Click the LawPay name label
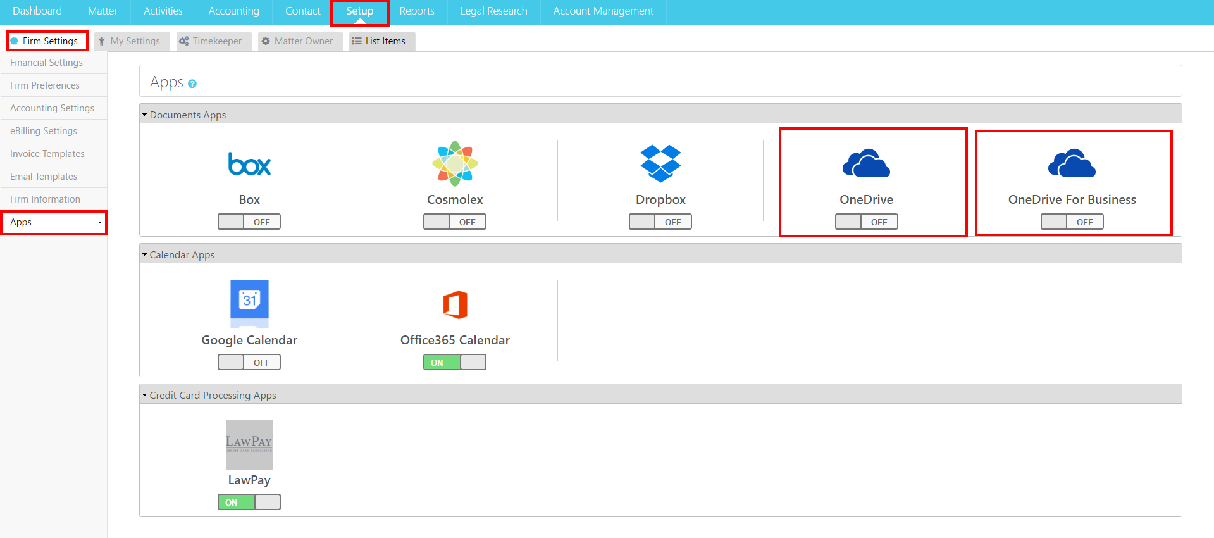The width and height of the screenshot is (1214, 538). tap(249, 480)
